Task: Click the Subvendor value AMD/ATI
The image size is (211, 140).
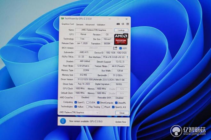Action: [x=84, y=52]
